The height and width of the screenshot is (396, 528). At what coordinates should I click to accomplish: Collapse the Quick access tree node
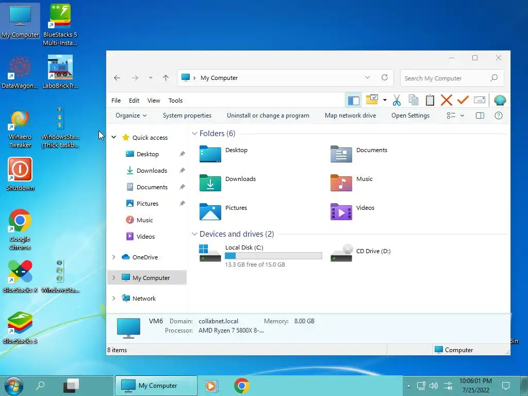(x=114, y=137)
